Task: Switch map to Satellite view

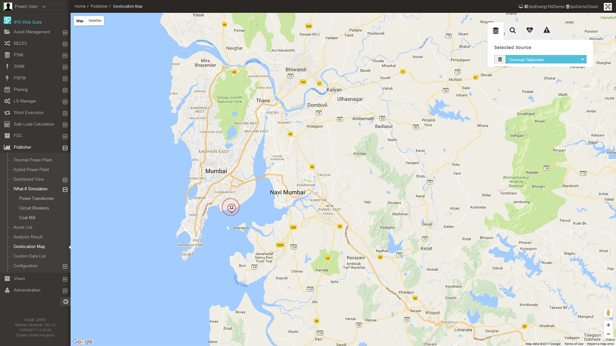Action: click(x=95, y=21)
